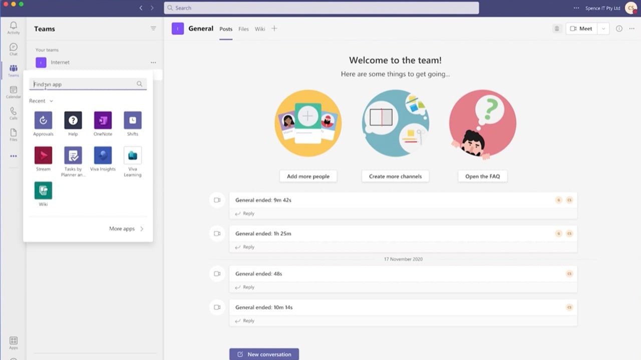
Task: Open Tasks by Planner app
Action: [73, 155]
